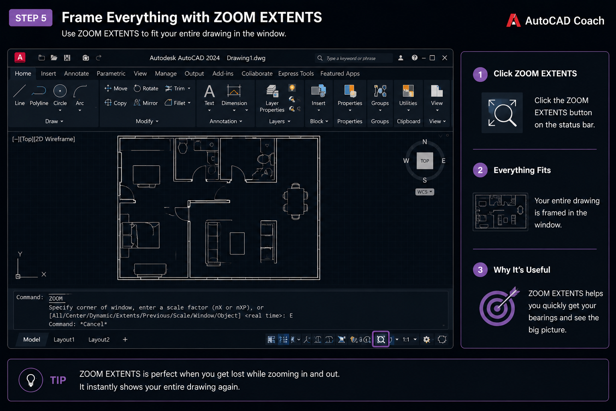Use the Mirror command
The width and height of the screenshot is (616, 411).
[x=146, y=103]
